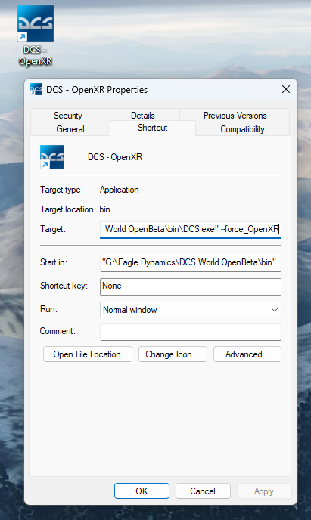Click the 'bin' target location value
This screenshot has height=520, width=311.
(x=105, y=209)
